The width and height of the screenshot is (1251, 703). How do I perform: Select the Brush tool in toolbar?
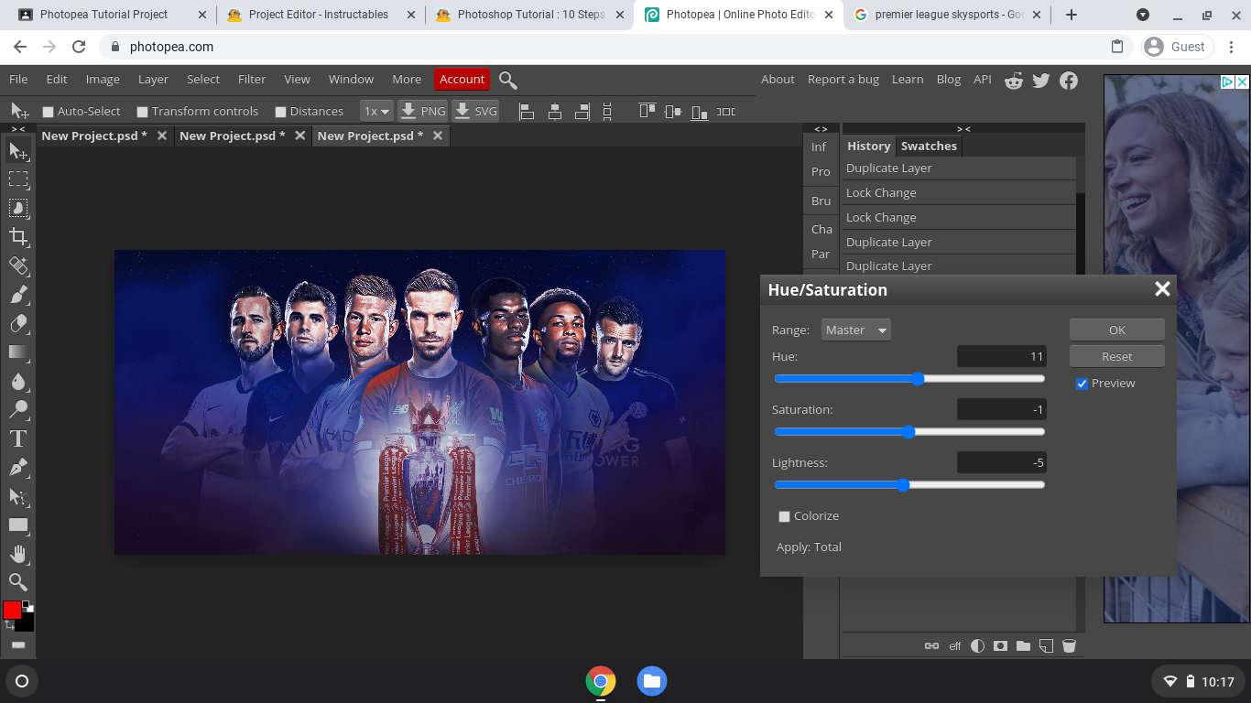pyautogui.click(x=18, y=295)
